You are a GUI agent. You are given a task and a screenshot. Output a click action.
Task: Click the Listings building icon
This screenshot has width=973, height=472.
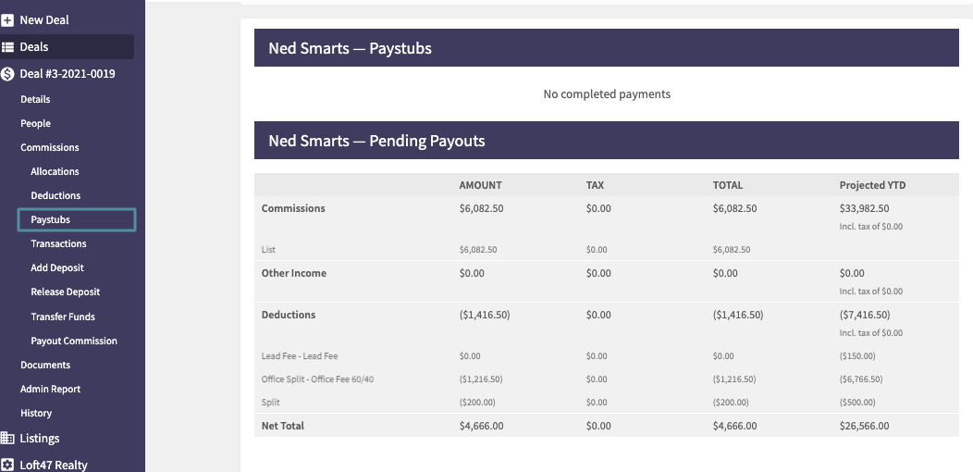pos(7,438)
